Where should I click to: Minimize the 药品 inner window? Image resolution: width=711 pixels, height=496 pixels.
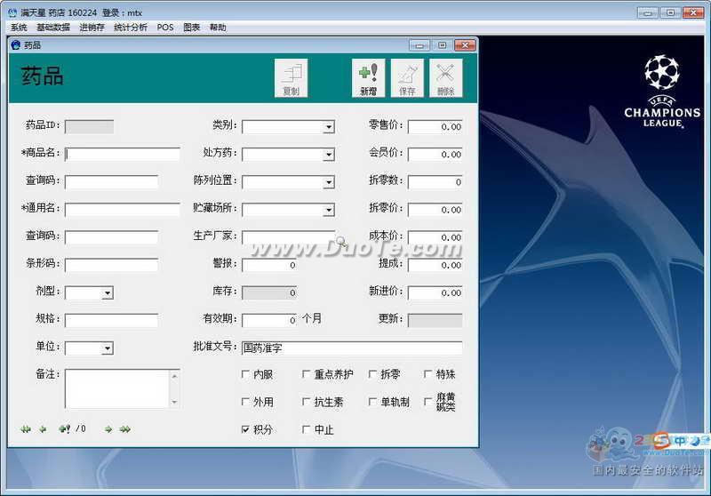pyautogui.click(x=419, y=44)
